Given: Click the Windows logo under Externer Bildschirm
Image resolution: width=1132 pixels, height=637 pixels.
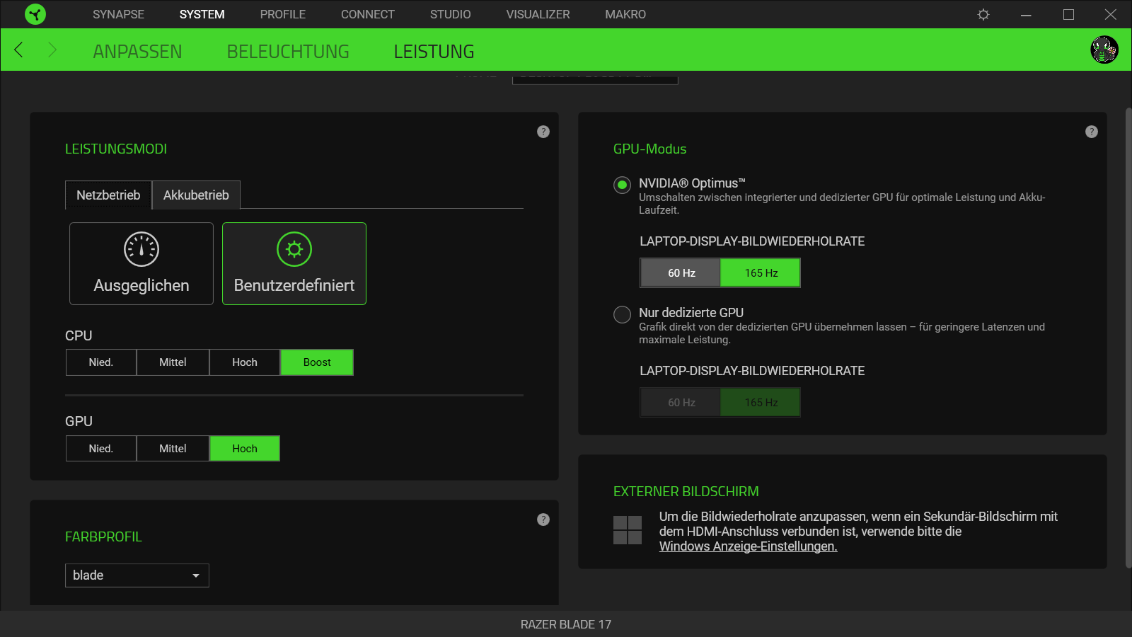Looking at the screenshot, I should click(x=628, y=530).
